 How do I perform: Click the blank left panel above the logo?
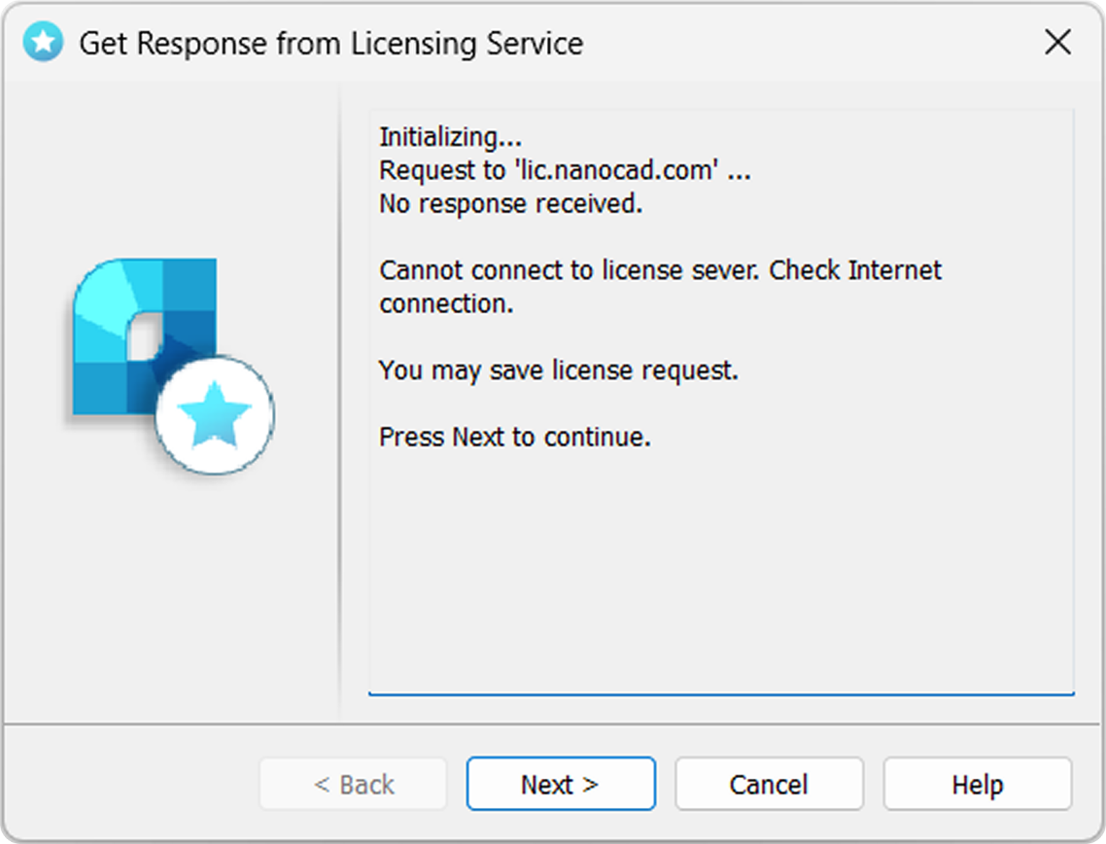pyautogui.click(x=171, y=169)
